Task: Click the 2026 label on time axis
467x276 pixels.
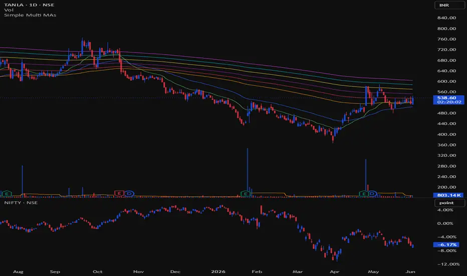Action: pos(218,271)
